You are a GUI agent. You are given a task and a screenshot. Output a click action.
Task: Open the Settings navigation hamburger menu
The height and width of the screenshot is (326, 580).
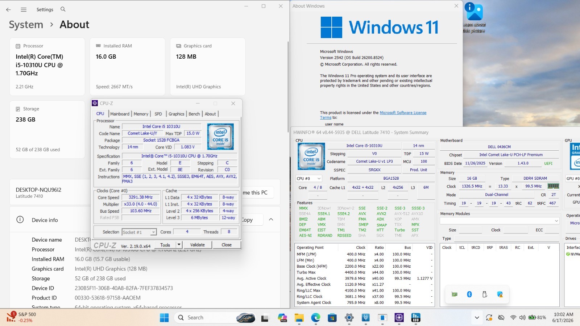coord(24,10)
